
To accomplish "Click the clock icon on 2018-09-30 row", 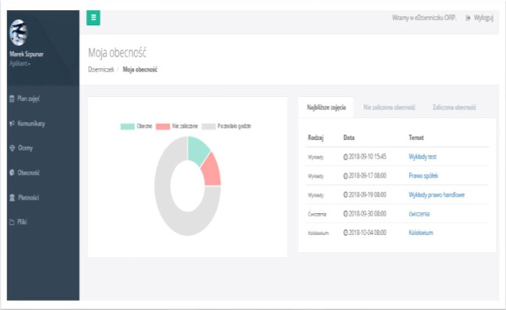I will point(345,214).
